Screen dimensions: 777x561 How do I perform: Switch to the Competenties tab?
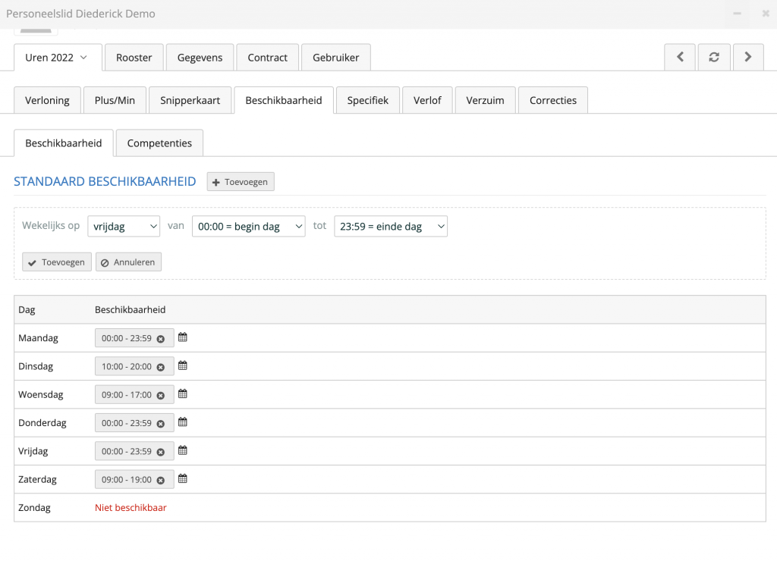point(159,143)
